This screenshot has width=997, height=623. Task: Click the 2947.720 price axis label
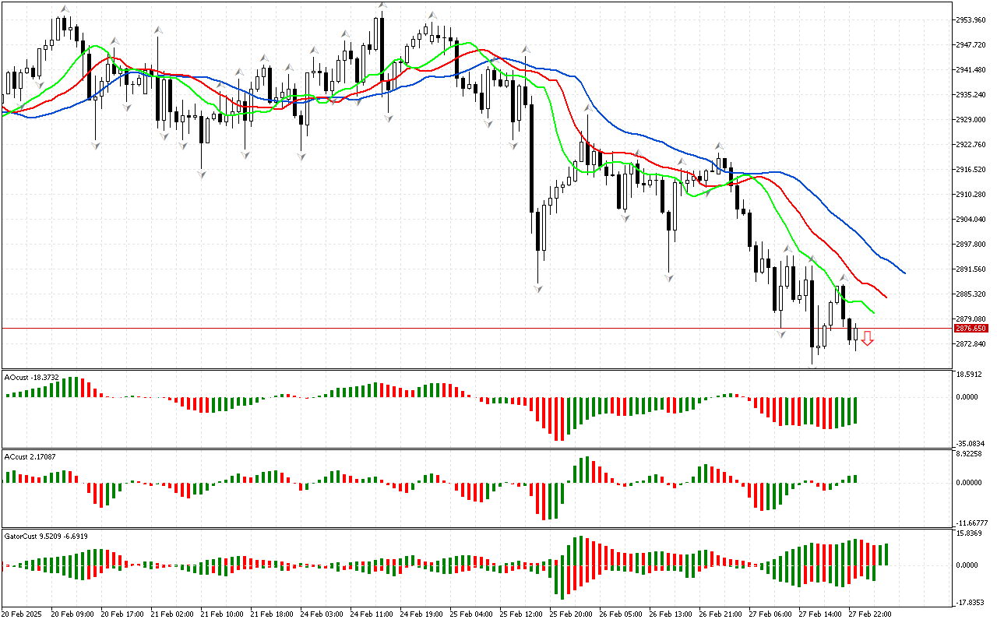coord(971,44)
